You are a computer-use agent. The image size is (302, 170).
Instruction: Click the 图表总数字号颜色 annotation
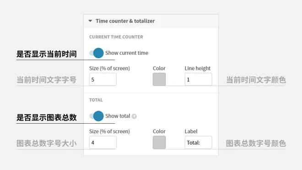pos(256,143)
